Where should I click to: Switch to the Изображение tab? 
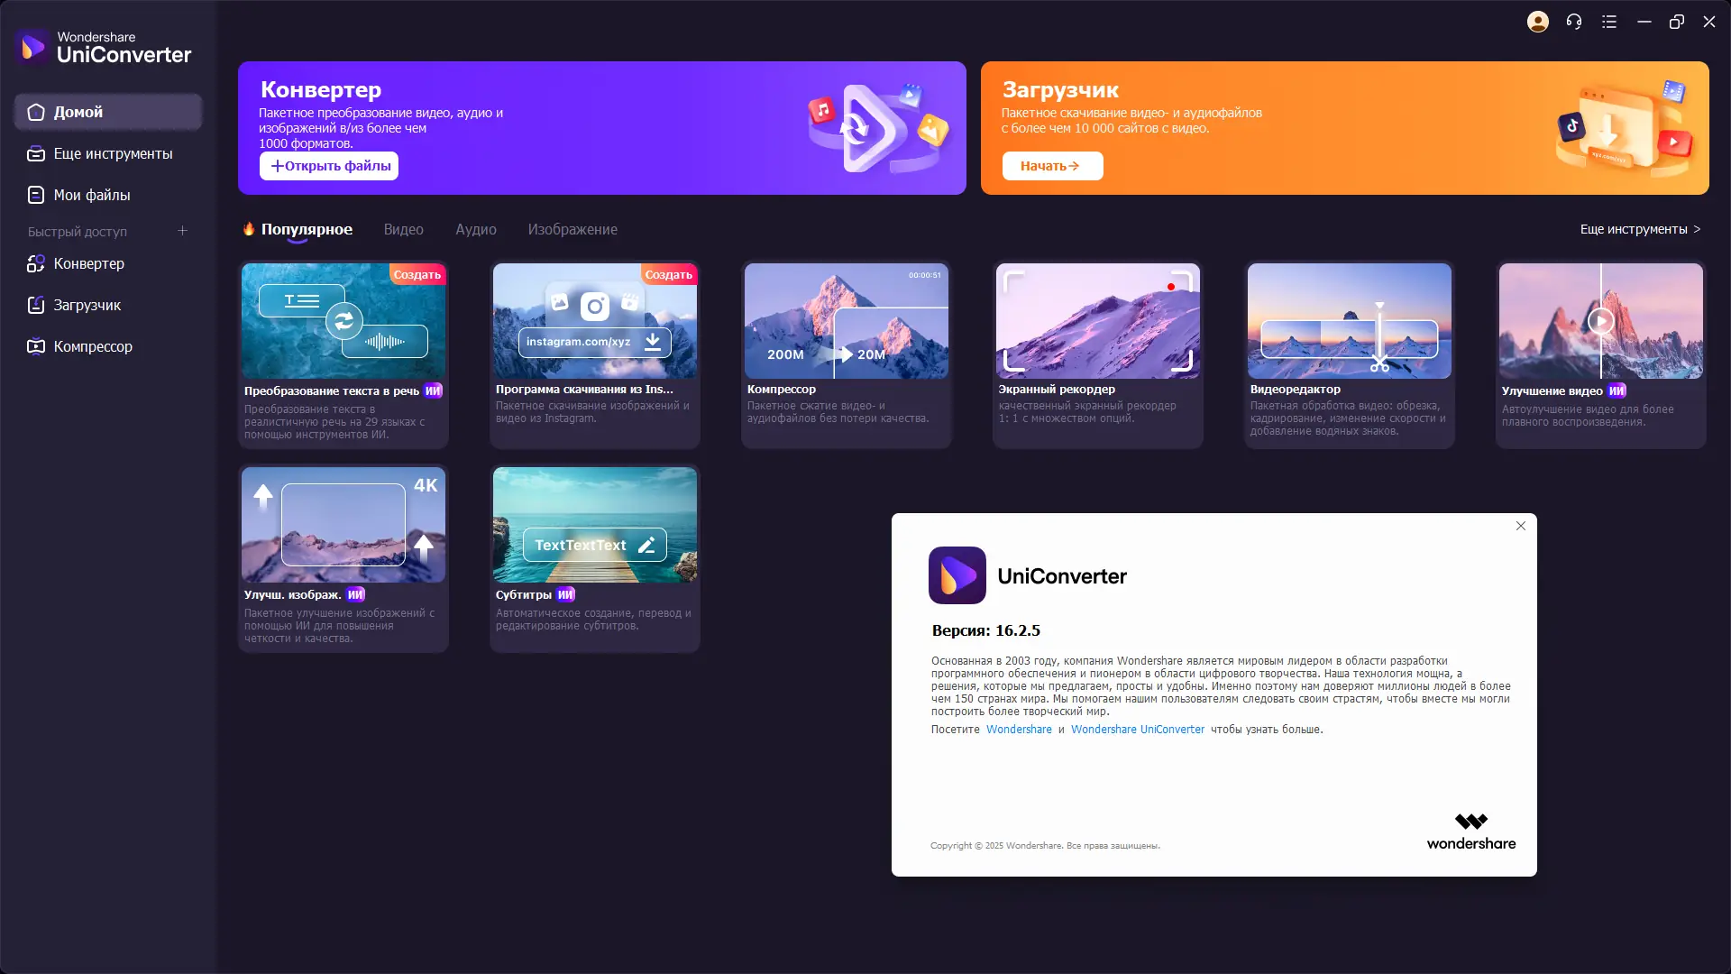pos(572,229)
